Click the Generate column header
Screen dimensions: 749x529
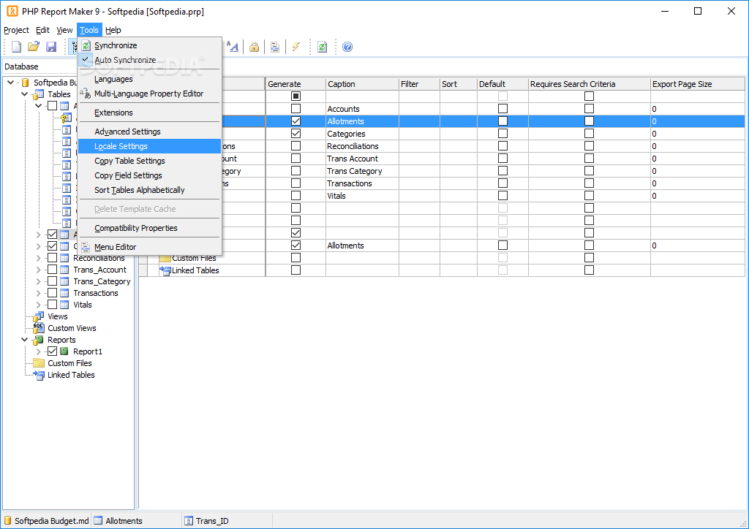296,84
